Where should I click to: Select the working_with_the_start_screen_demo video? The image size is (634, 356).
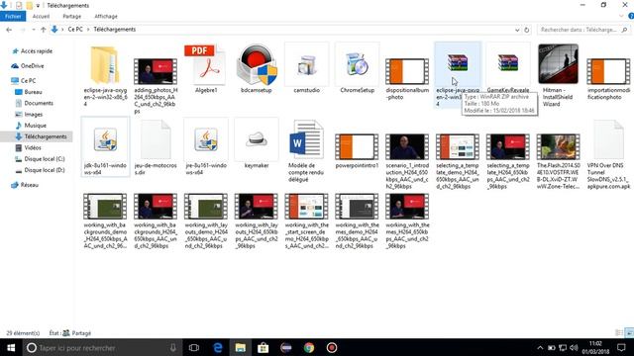(306, 206)
